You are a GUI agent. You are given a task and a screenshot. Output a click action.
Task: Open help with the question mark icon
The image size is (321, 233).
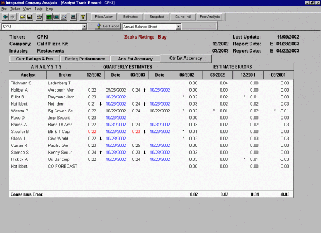pos(83,17)
